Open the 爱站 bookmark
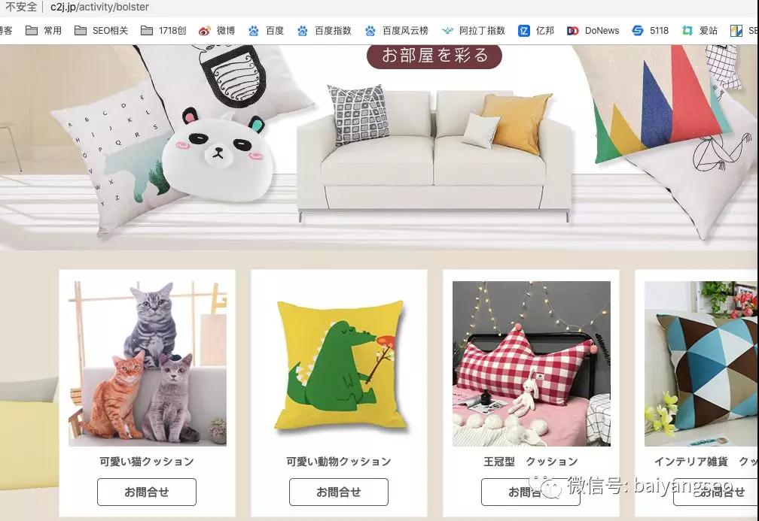This screenshot has width=759, height=521. (700, 30)
